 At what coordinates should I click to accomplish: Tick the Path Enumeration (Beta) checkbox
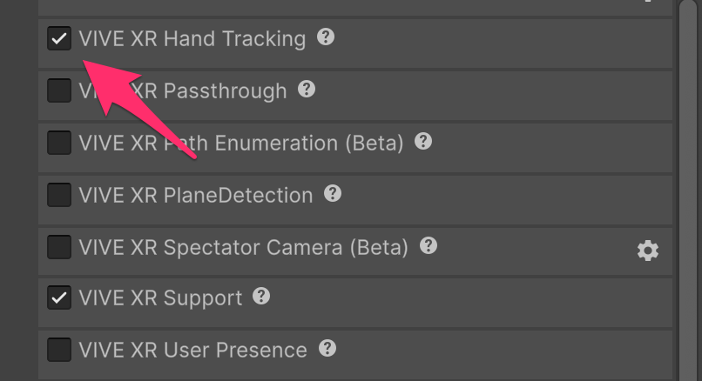click(x=59, y=143)
